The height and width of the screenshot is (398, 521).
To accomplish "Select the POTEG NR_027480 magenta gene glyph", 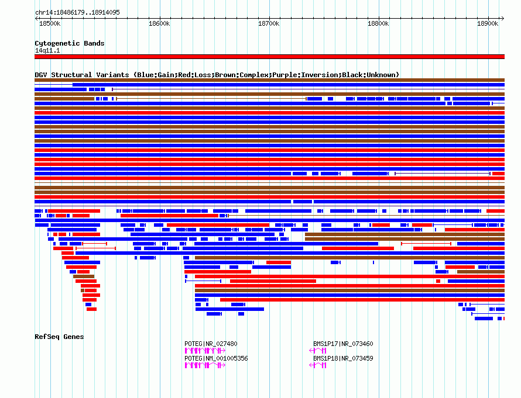I will (205, 351).
